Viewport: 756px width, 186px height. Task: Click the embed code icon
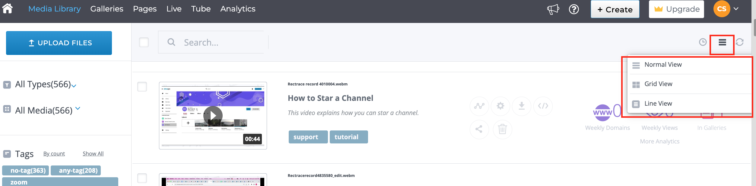543,106
